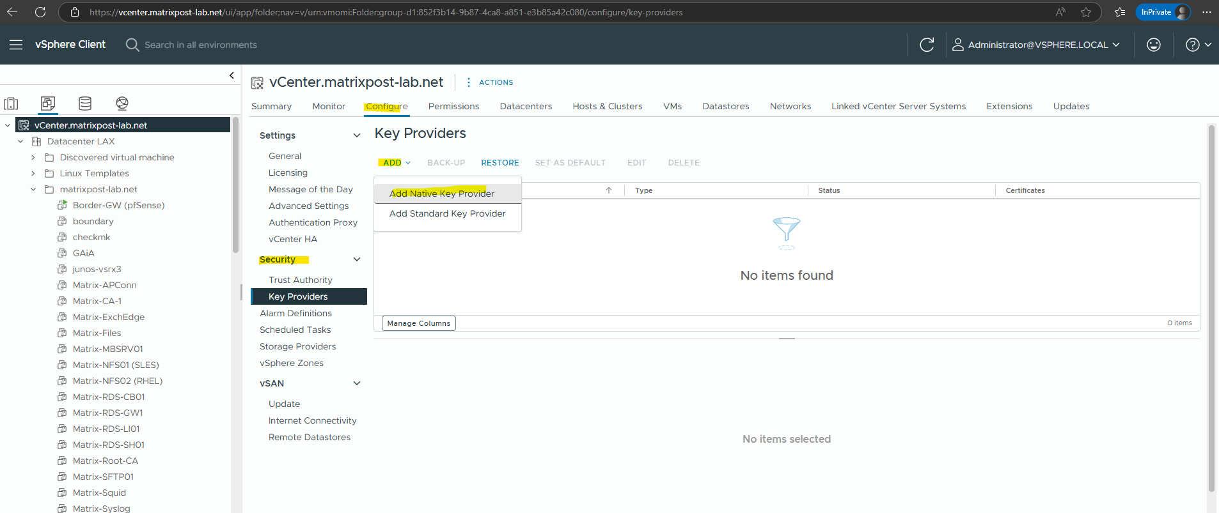
Task: Click the sort arrow in name column
Action: [609, 190]
